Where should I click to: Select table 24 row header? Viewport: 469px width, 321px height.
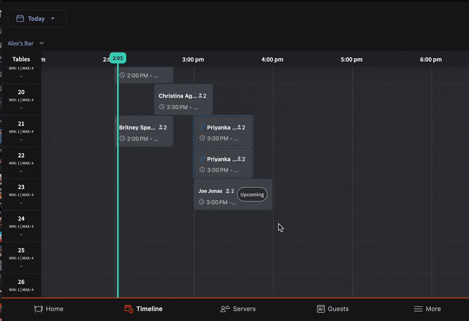pos(21,226)
